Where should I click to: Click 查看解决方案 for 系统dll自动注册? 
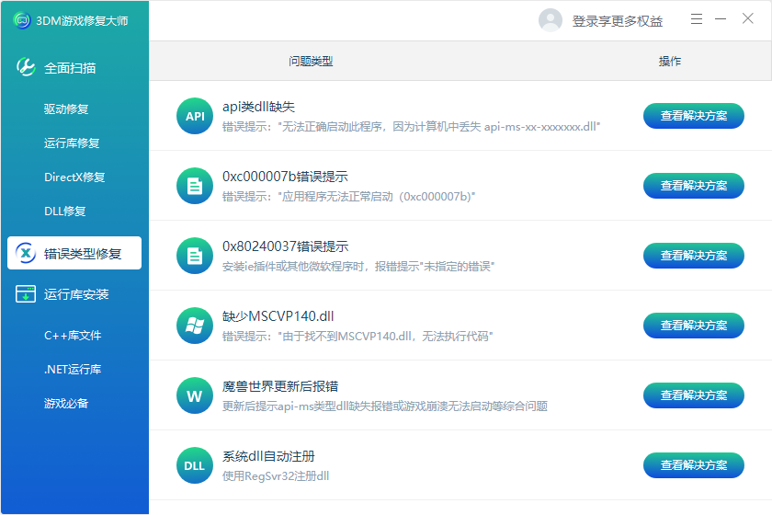click(x=693, y=465)
